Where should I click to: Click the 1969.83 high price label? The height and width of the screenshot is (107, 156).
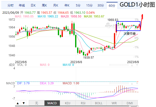[x=113, y=20]
